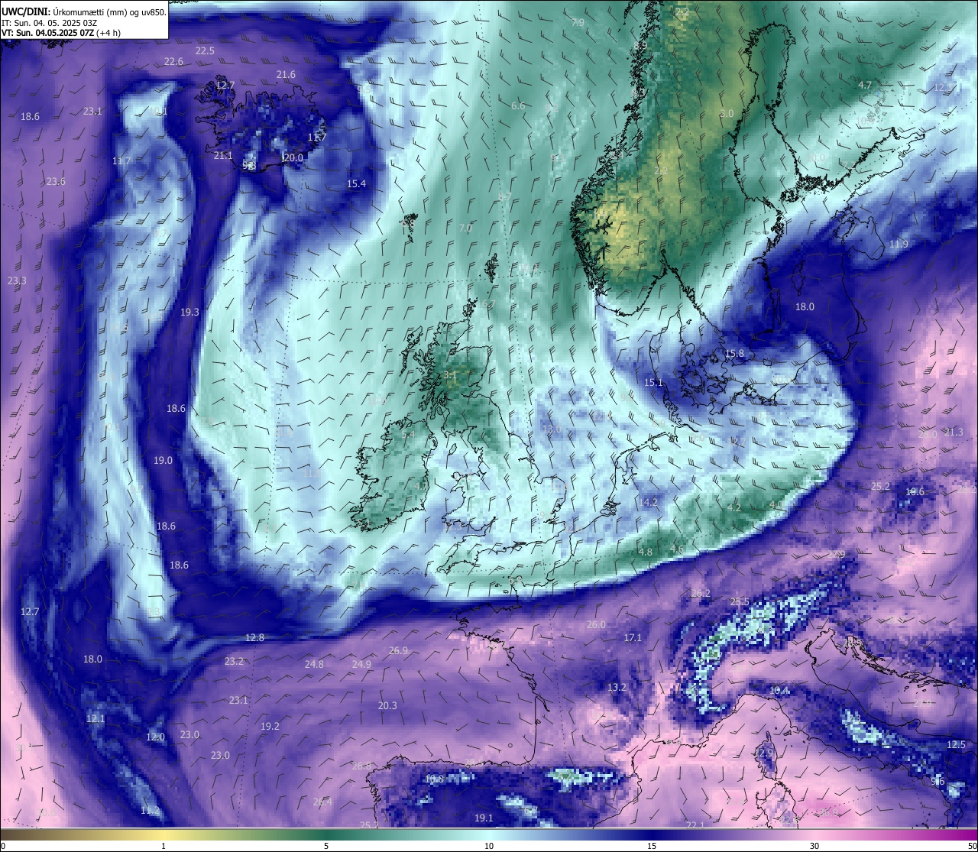Viewport: 978px width, 852px height.
Task: Click the map value 12.5
Action: (x=956, y=744)
